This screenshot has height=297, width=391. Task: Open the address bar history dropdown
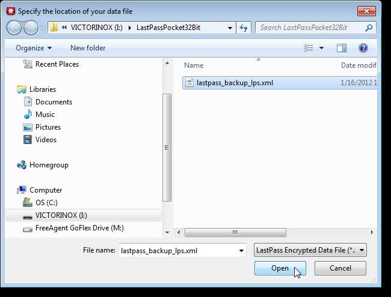[x=230, y=28]
